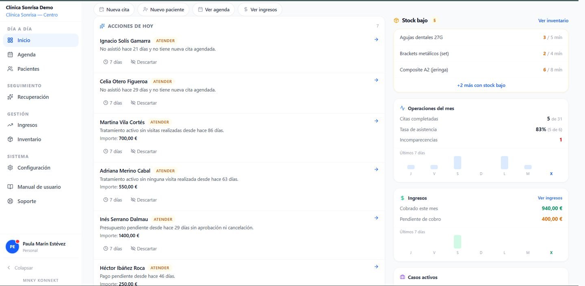Snooze Ignacio Solís Gamarra 7 días
This screenshot has height=286, width=585.
point(113,62)
